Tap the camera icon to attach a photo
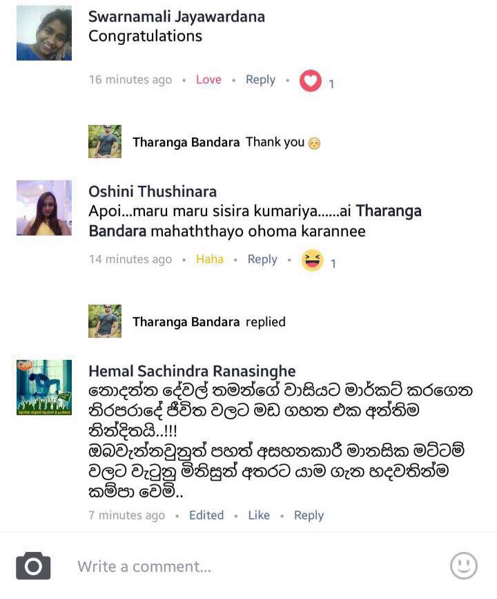Image resolution: width=497 pixels, height=599 pixels. point(33,566)
